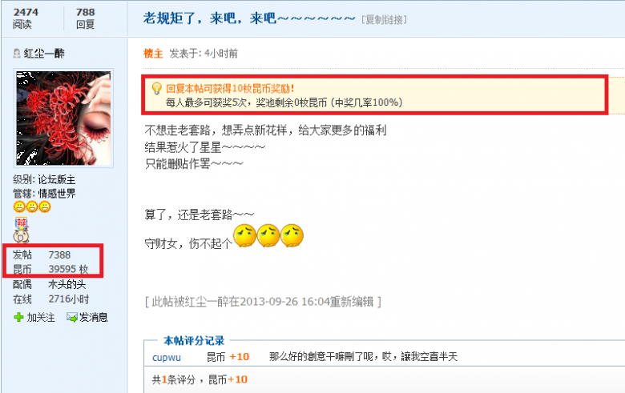Open rater cupwu's profile link
625x393 pixels.
click(167, 357)
